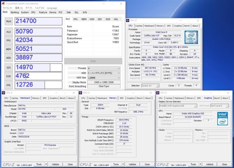Click the Font Smoothing ClearType field
This screenshot has width=234, height=168.
104,86
